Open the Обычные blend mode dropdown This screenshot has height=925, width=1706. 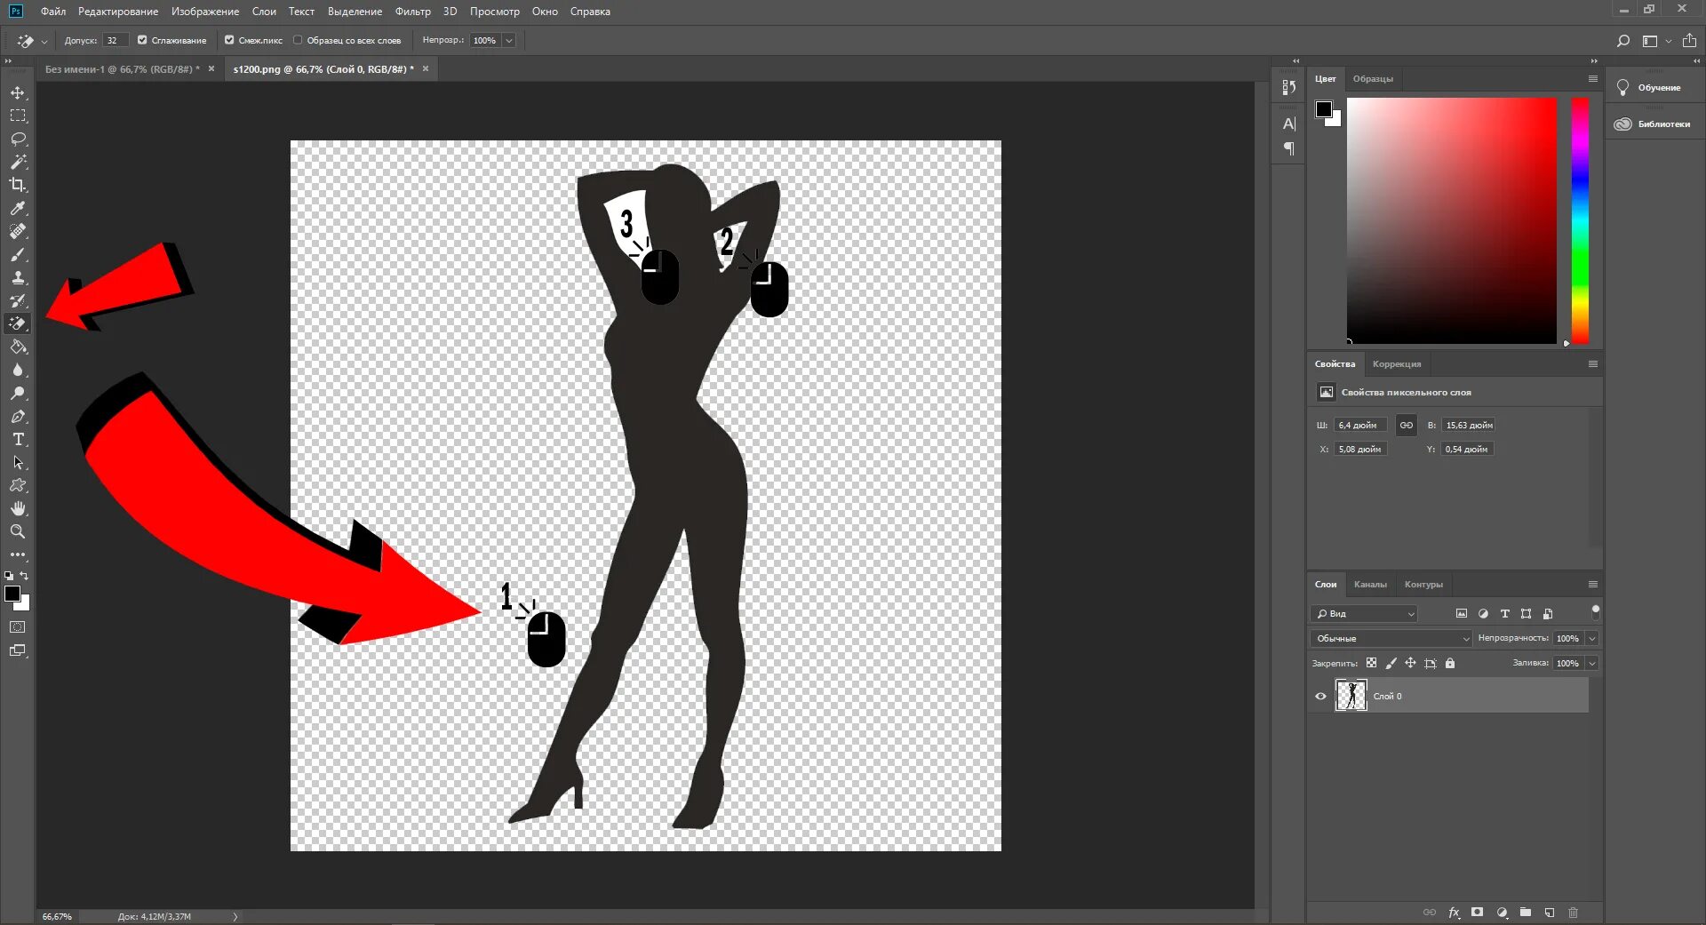pos(1391,639)
